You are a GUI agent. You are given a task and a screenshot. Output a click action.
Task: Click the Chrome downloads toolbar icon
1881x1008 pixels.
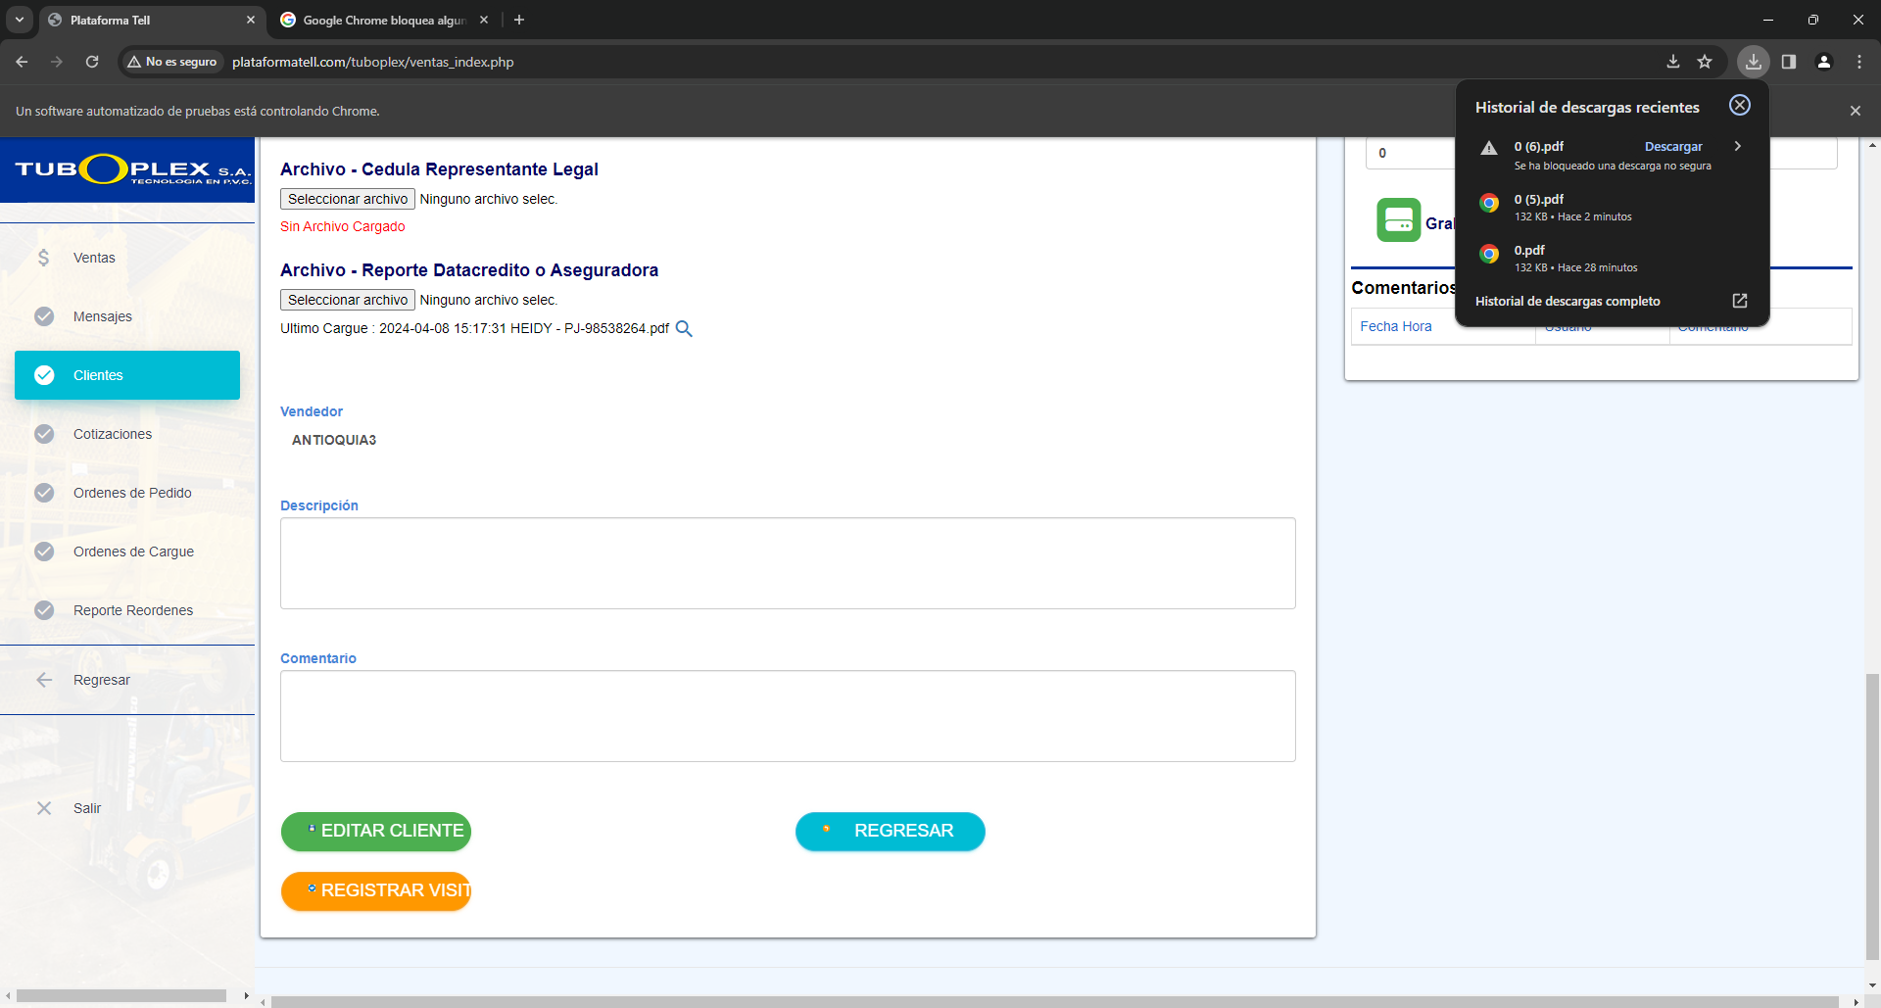coord(1753,62)
